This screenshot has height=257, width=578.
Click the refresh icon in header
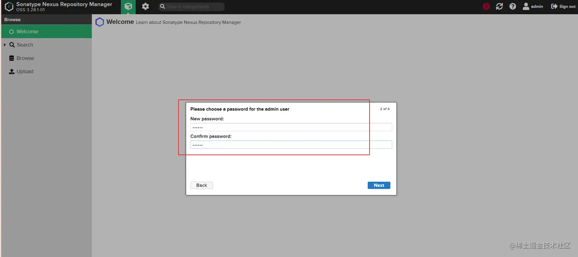[x=499, y=7]
